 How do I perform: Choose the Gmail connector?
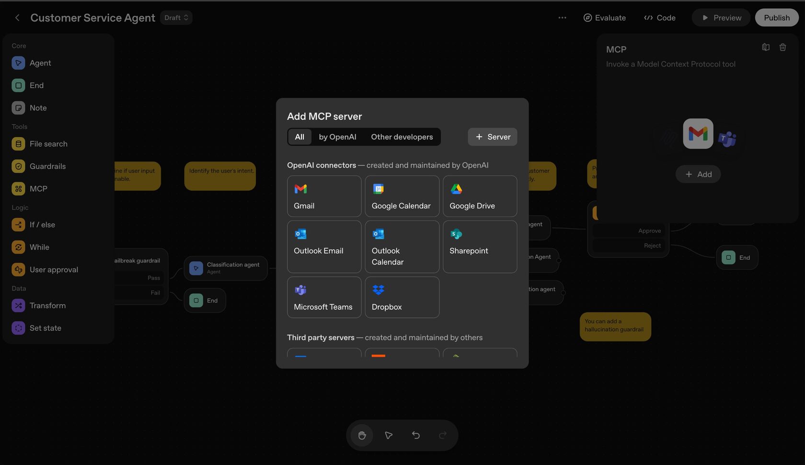(x=324, y=196)
